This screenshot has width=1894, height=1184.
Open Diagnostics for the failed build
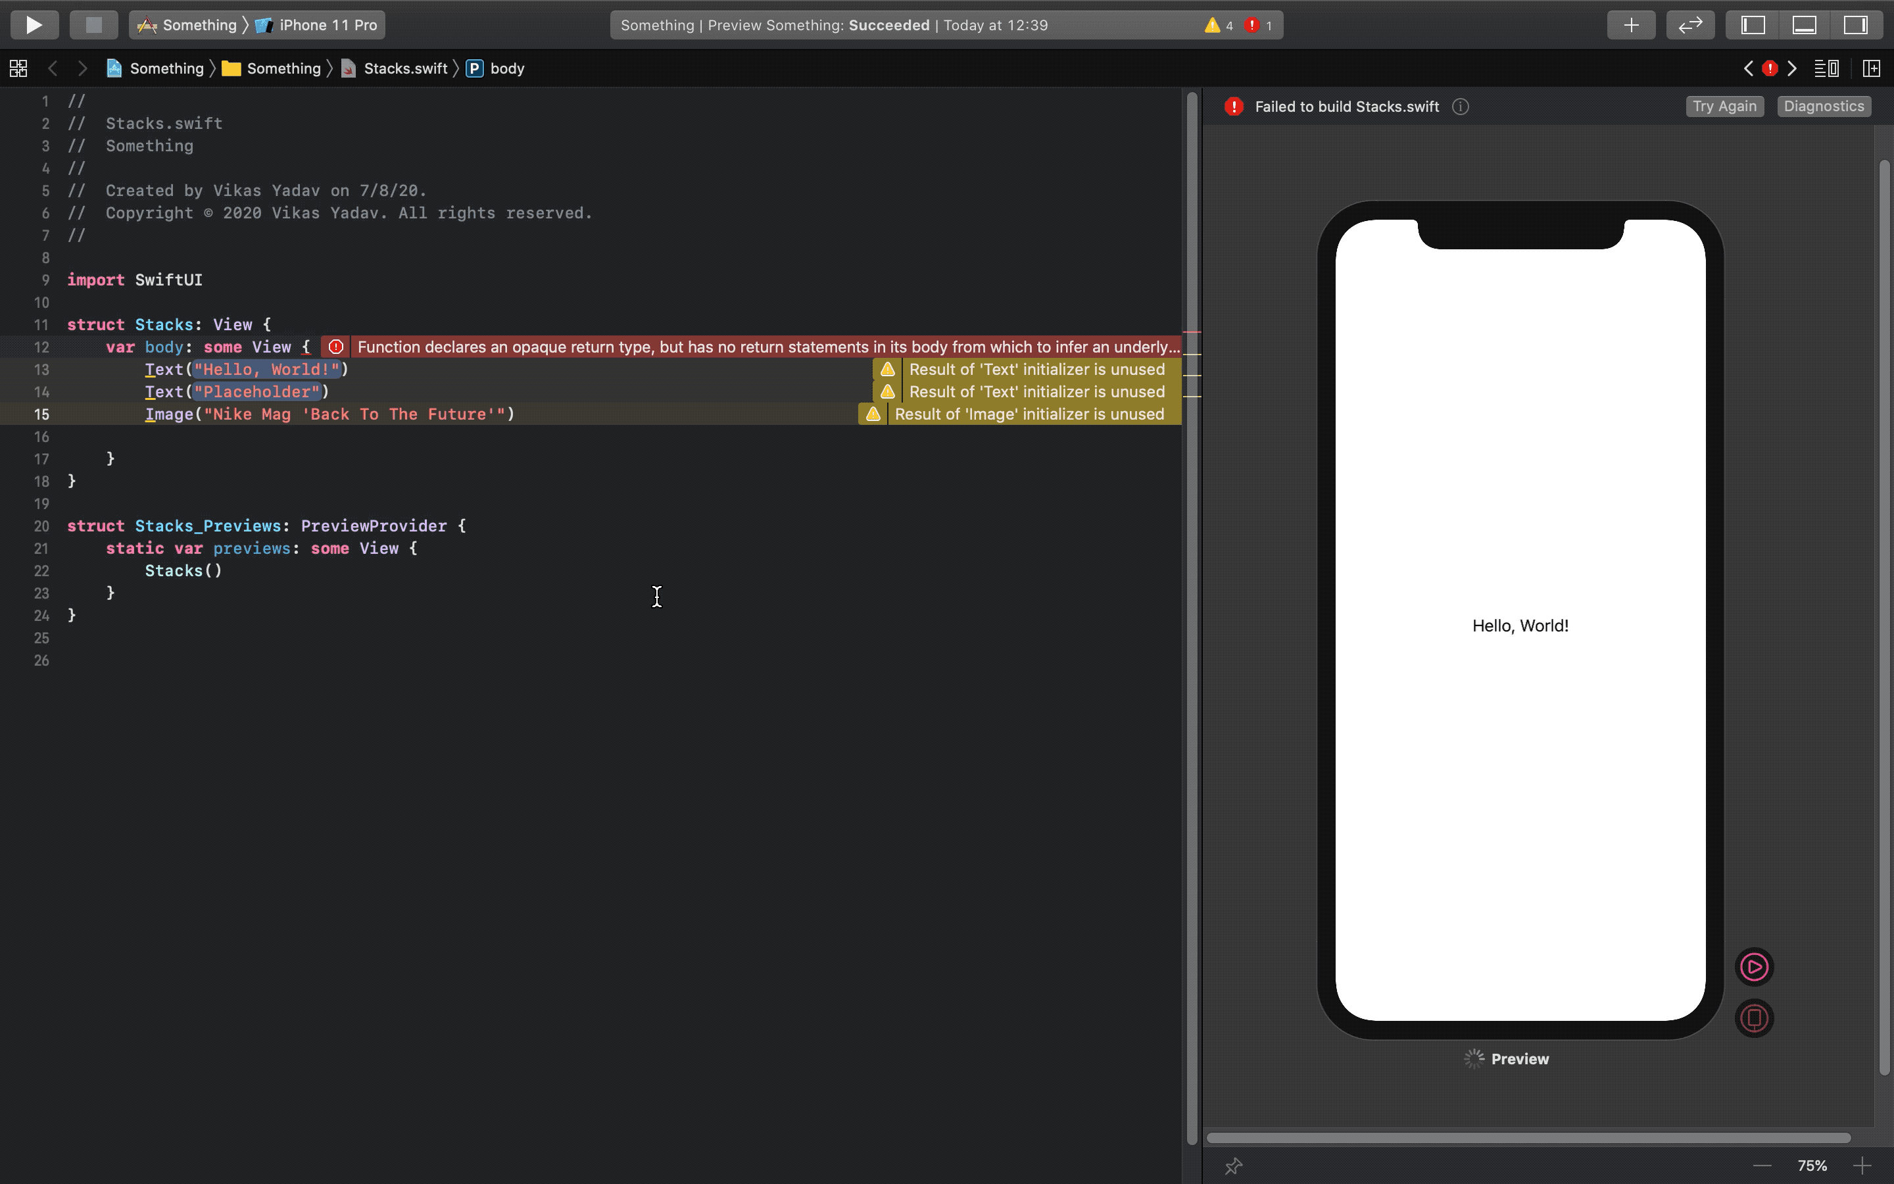[x=1823, y=106]
